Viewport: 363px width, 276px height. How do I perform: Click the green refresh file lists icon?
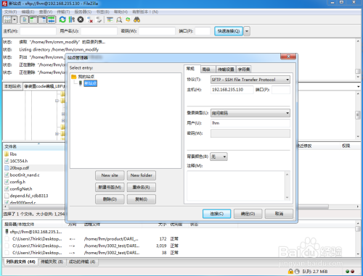coord(62,20)
